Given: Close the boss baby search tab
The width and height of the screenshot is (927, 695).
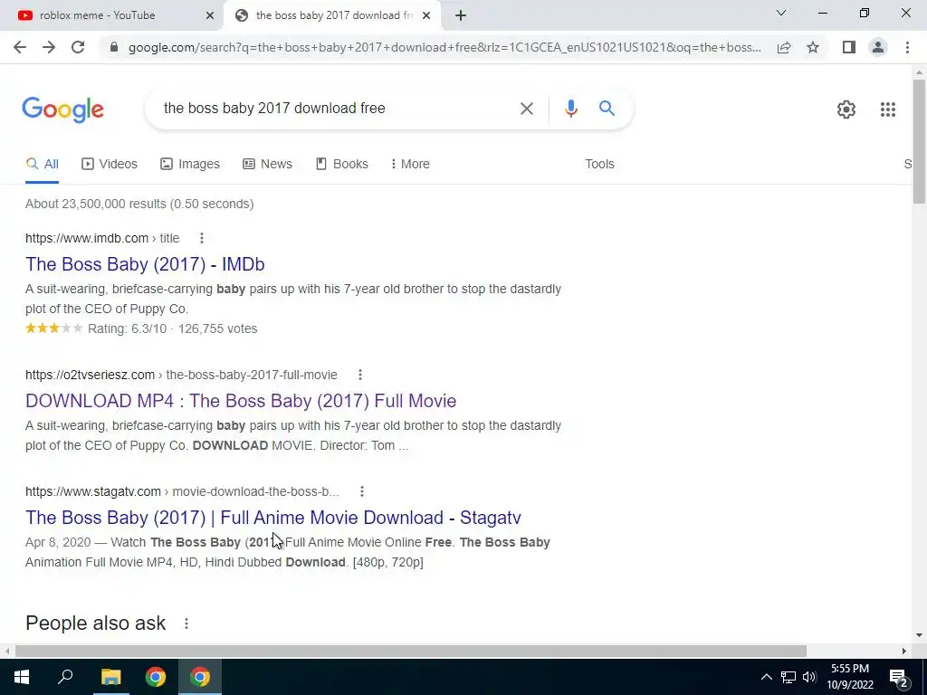Looking at the screenshot, I should pos(426,15).
